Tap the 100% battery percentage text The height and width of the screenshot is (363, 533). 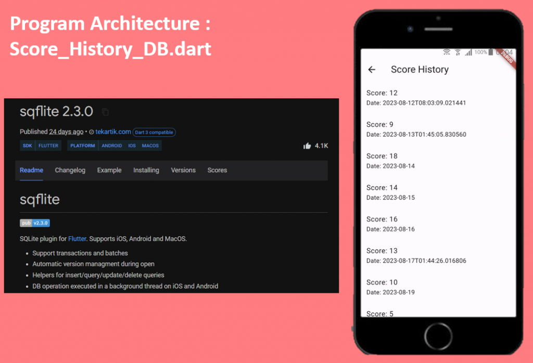(480, 53)
